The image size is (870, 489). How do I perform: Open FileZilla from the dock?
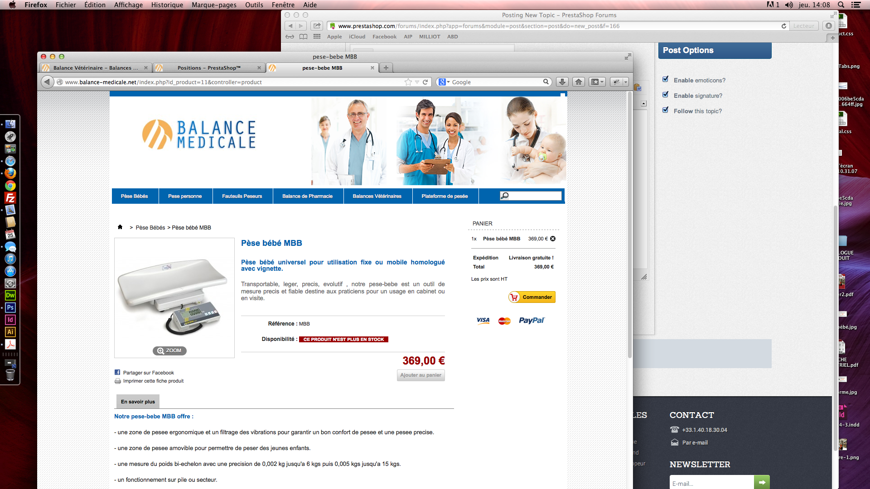tap(10, 198)
